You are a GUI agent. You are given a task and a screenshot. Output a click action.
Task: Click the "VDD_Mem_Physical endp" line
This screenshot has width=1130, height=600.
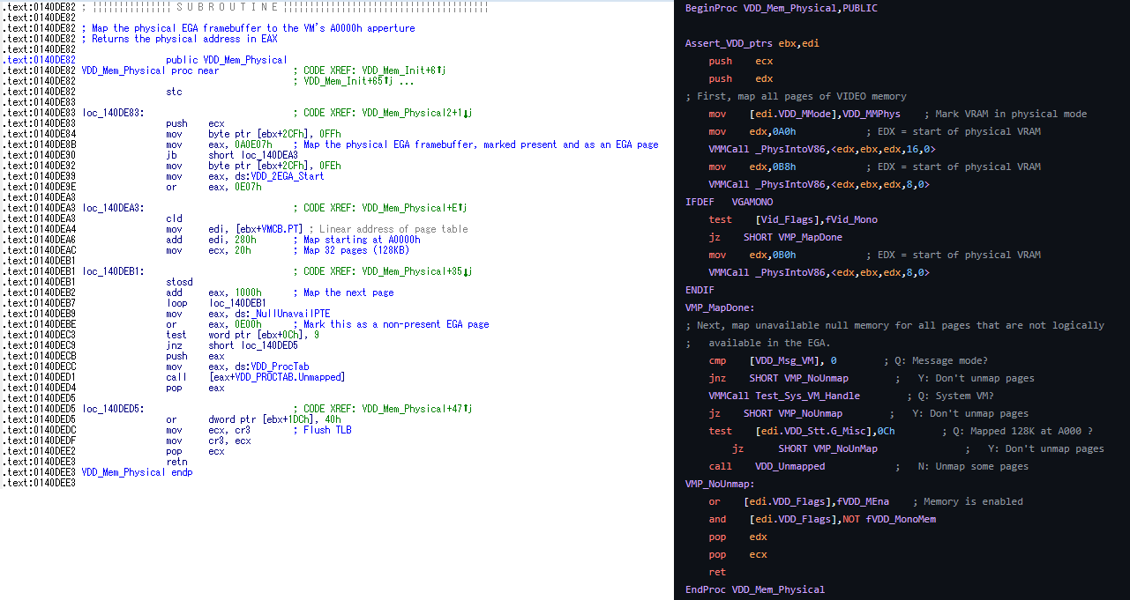137,472
